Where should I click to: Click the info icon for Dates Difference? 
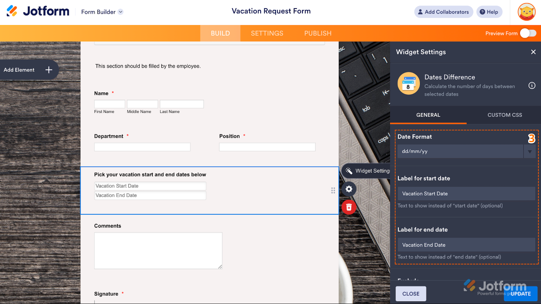[532, 86]
